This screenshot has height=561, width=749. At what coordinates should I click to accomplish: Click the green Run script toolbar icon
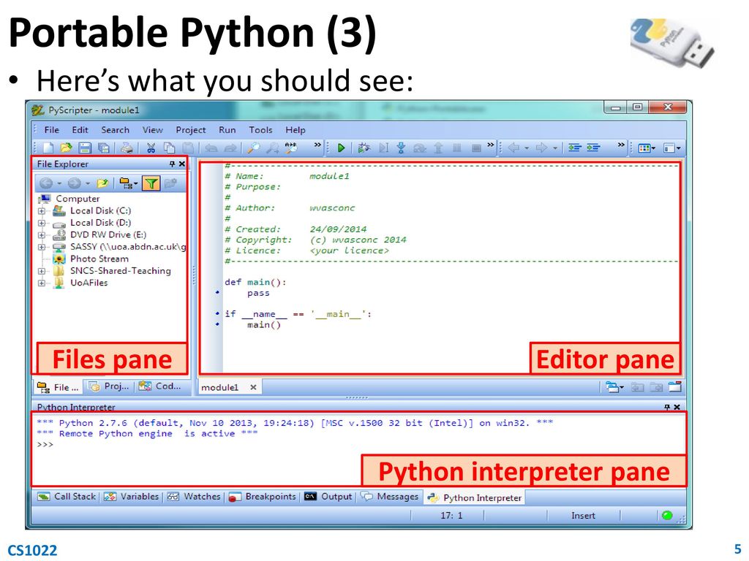click(x=341, y=148)
